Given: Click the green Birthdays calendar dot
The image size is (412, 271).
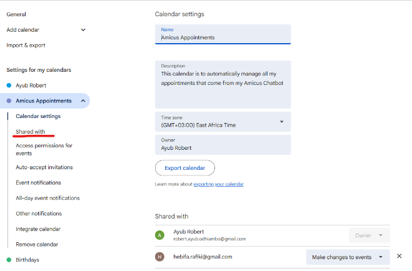Looking at the screenshot, I should click(x=9, y=260).
